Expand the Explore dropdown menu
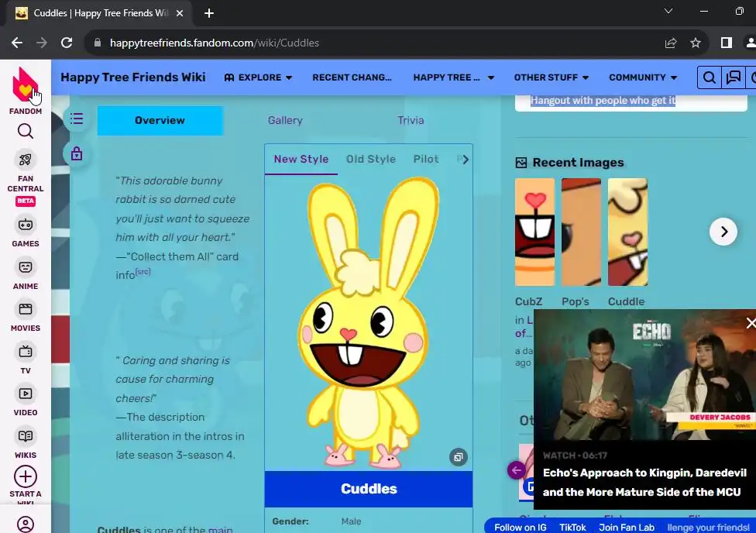The height and width of the screenshot is (533, 756). pyautogui.click(x=259, y=77)
